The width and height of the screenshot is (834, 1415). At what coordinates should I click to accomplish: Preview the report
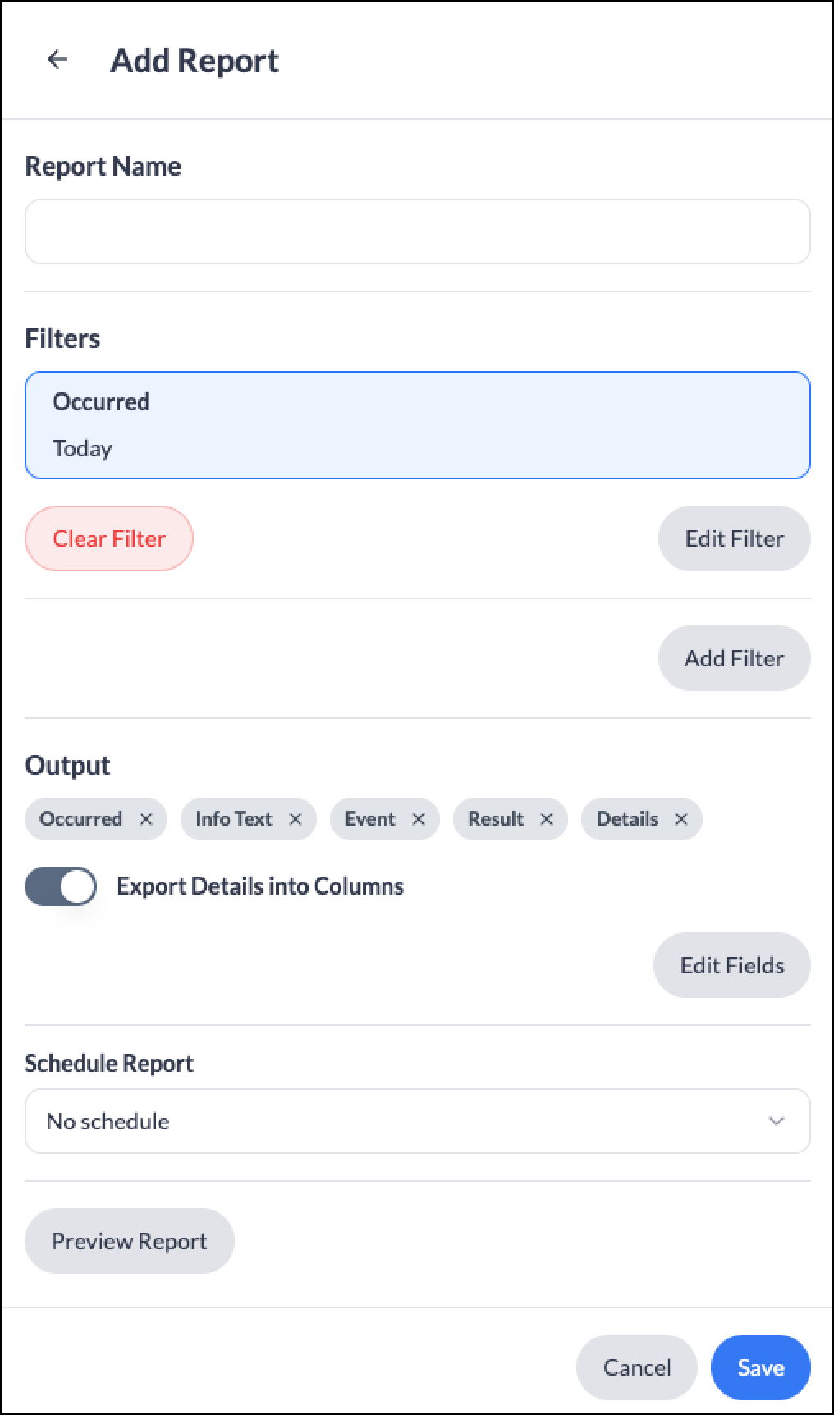pos(130,1241)
